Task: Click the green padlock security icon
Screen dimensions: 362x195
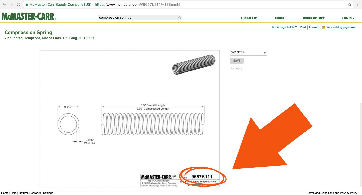Action: pyautogui.click(x=27, y=5)
